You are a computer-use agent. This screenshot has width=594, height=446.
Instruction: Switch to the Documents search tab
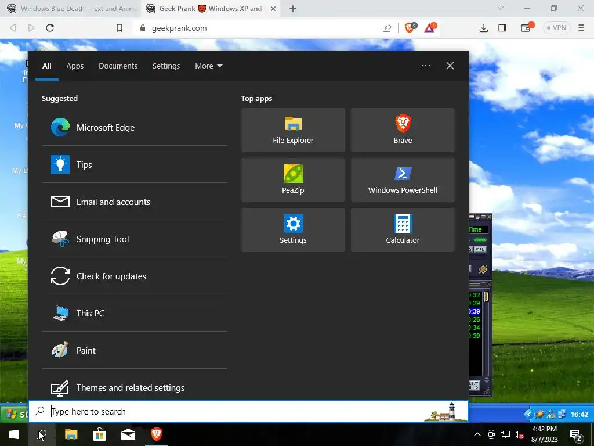click(x=118, y=66)
